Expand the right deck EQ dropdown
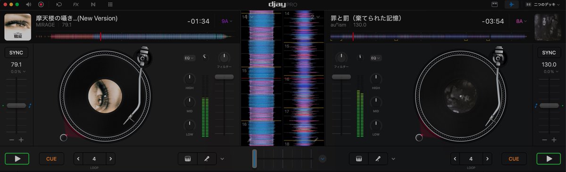Image resolution: width=566 pixels, height=172 pixels. [x=375, y=58]
